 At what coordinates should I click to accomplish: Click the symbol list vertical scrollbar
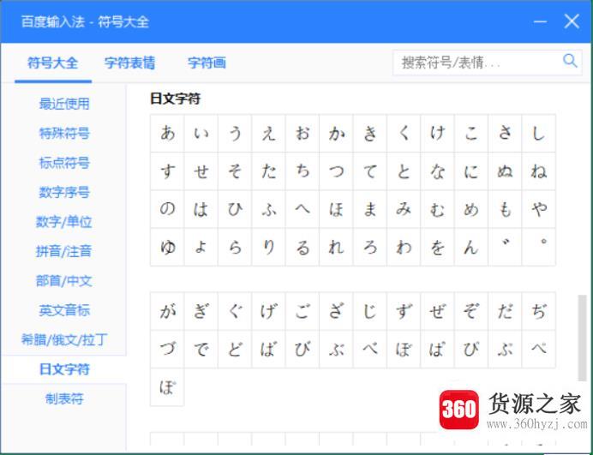click(x=583, y=338)
